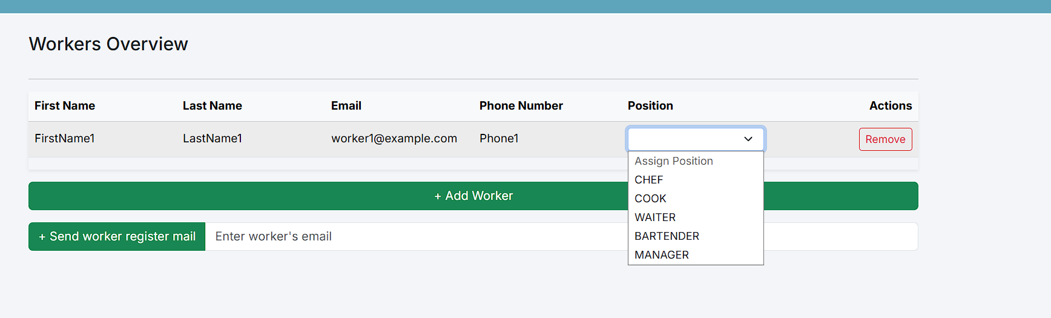Select CHEF from the position list

649,180
